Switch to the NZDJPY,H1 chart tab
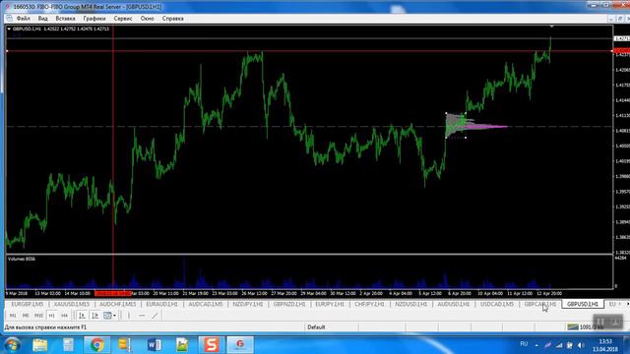Viewport: 630px width, 354px height. click(248, 304)
